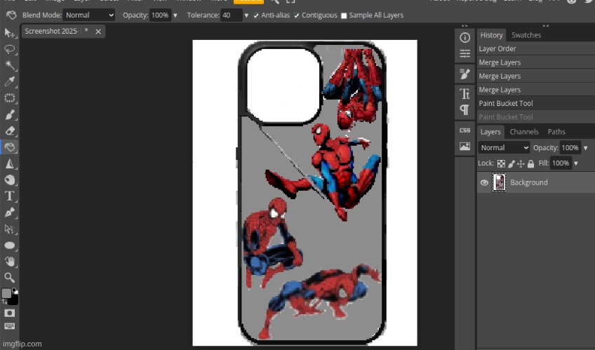Toggle the Anti-alias checkbox

(256, 15)
